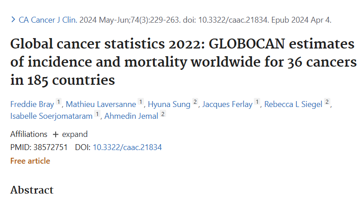Open the DOI link 10.3322/caac.21834
362x204 pixels.
pos(127,147)
